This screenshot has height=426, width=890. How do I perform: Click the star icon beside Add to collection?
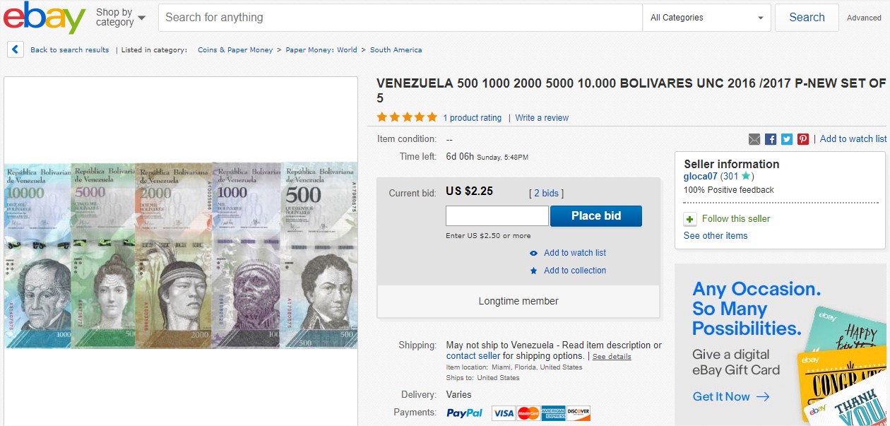point(534,271)
